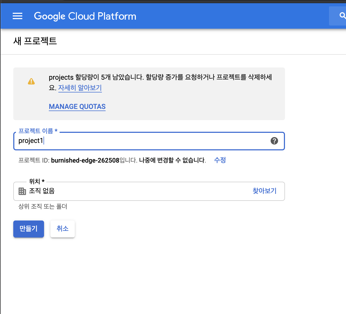The image size is (346, 314).
Task: Open the 자세히 알아보기 link
Action: point(80,88)
